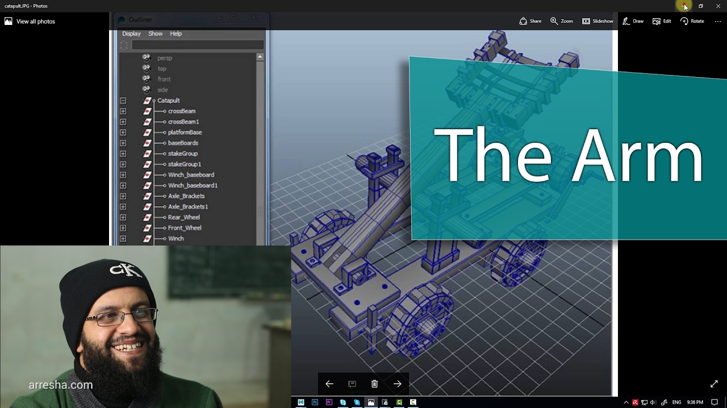Expand the crossBeam1 node
This screenshot has height=408, width=727.
point(123,122)
